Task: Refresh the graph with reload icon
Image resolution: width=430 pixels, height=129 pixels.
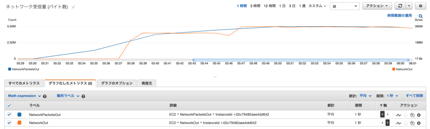Action: (x=400, y=6)
